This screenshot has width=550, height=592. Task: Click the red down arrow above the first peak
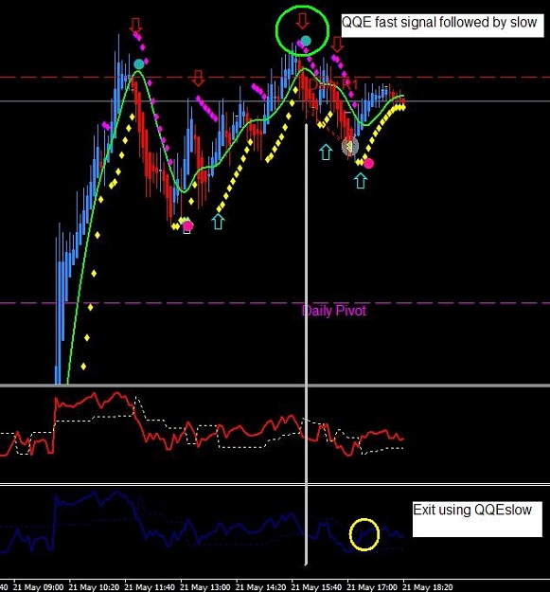coord(135,25)
